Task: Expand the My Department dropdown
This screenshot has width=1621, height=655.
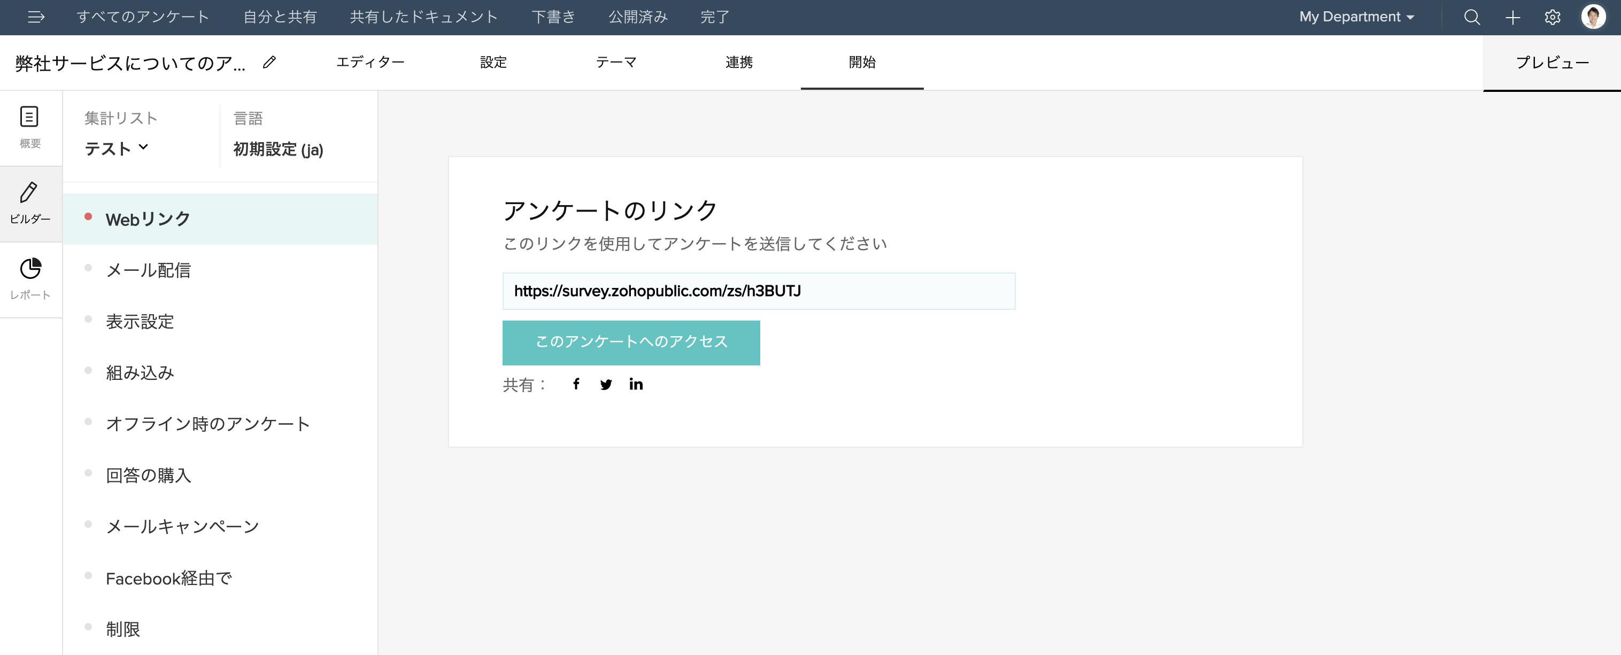Action: point(1357,17)
